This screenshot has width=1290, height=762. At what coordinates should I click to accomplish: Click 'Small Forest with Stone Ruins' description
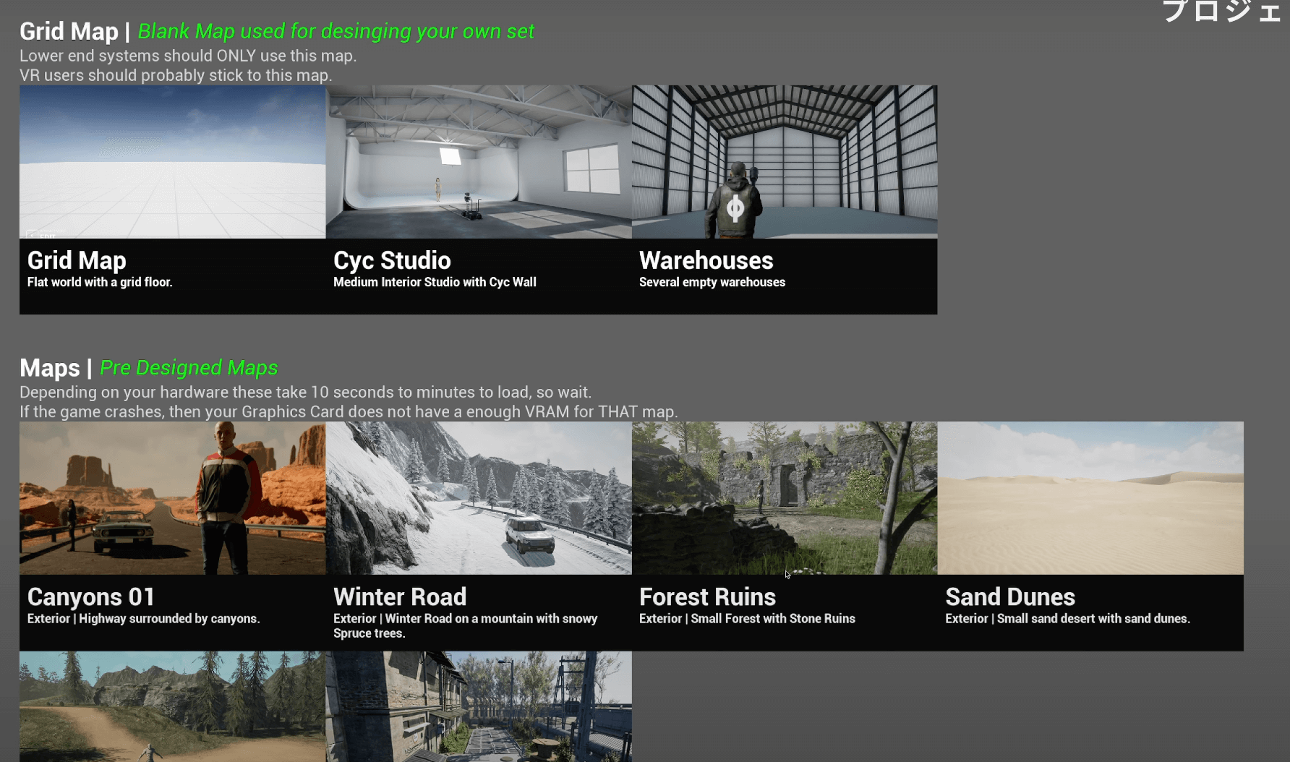coord(747,619)
